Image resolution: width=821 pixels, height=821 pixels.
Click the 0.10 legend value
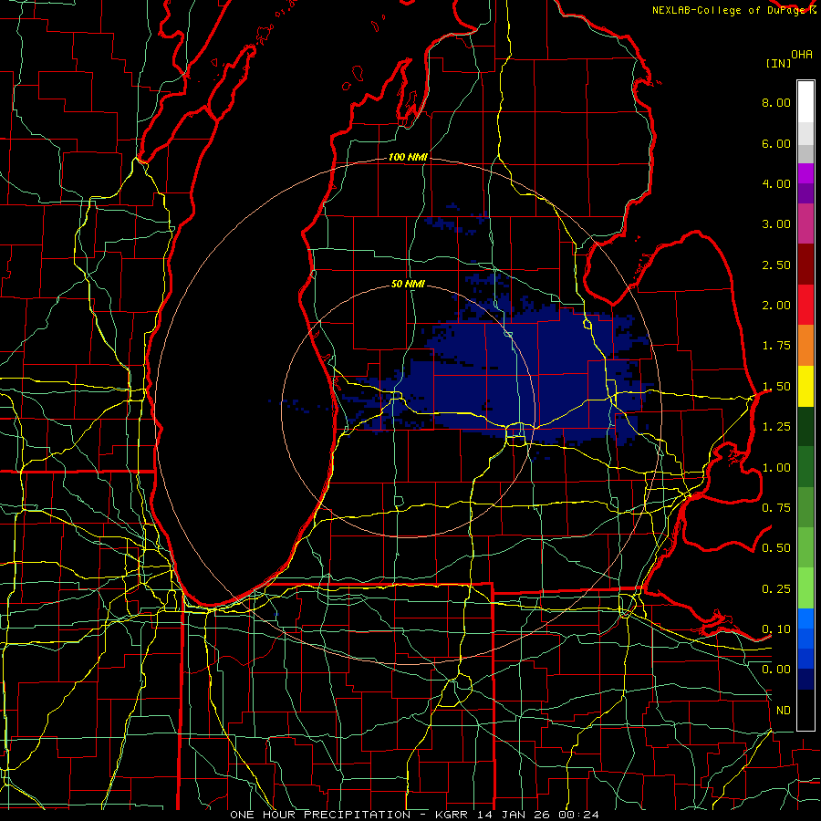[776, 629]
